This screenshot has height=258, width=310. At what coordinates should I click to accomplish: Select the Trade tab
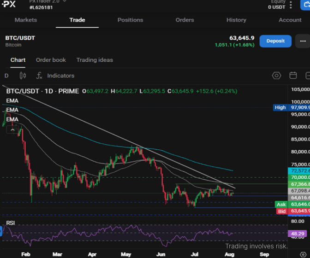coord(77,20)
